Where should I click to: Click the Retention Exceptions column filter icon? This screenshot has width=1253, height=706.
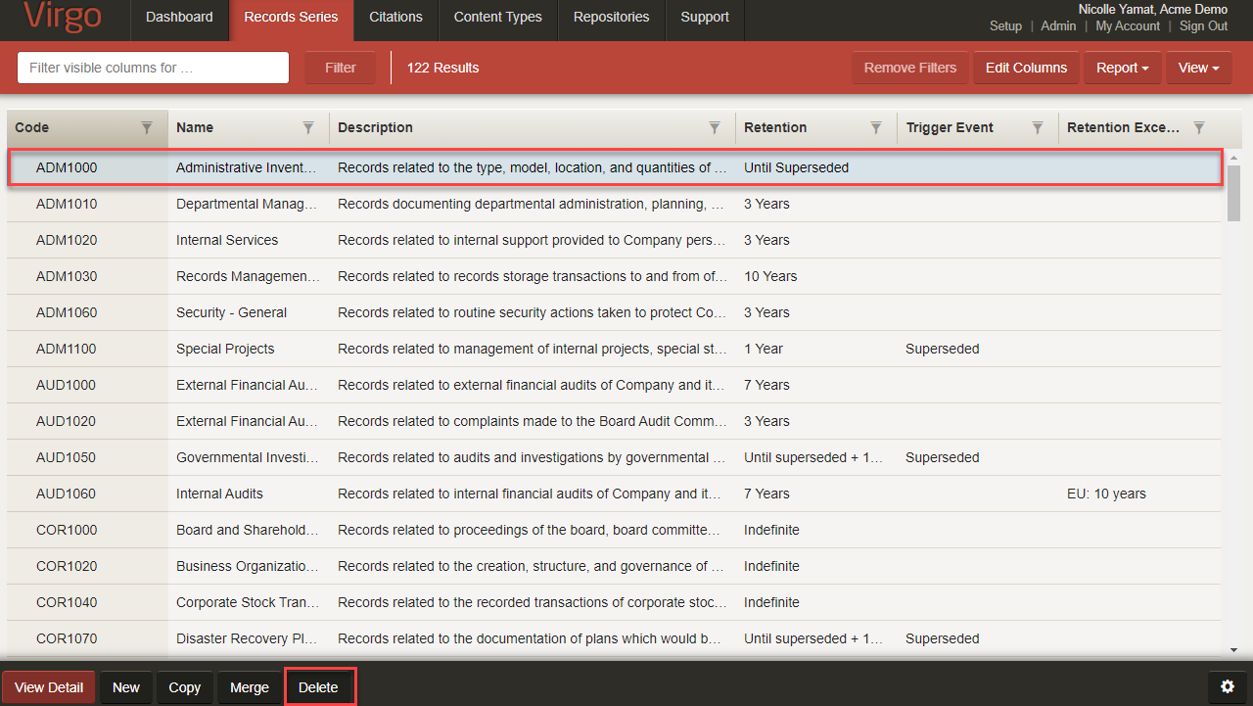pyautogui.click(x=1199, y=127)
